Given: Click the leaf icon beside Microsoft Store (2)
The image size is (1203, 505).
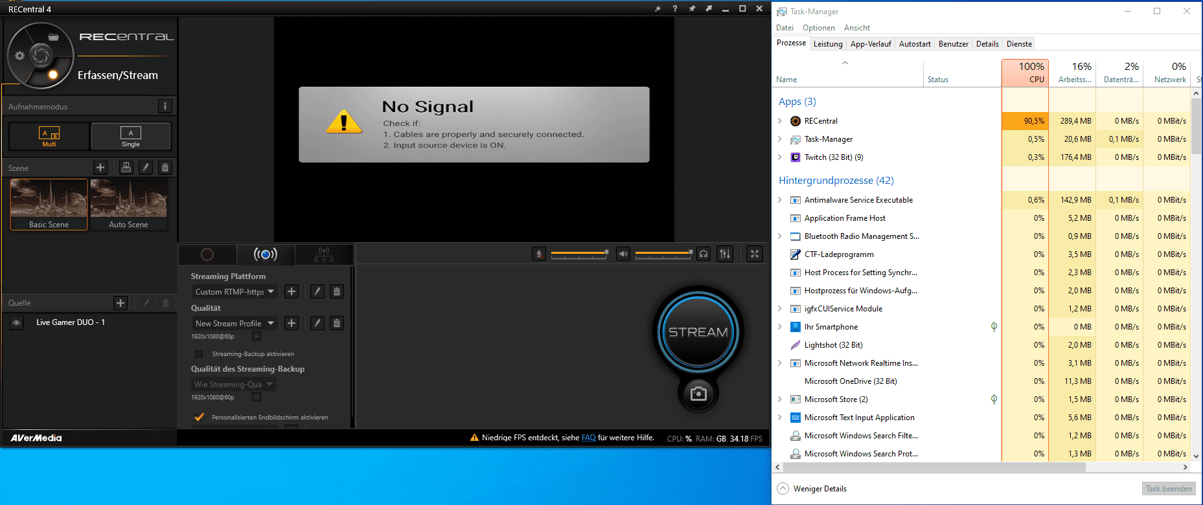Looking at the screenshot, I should coord(994,399).
